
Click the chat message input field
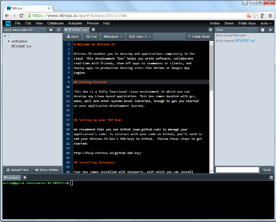[237, 170]
